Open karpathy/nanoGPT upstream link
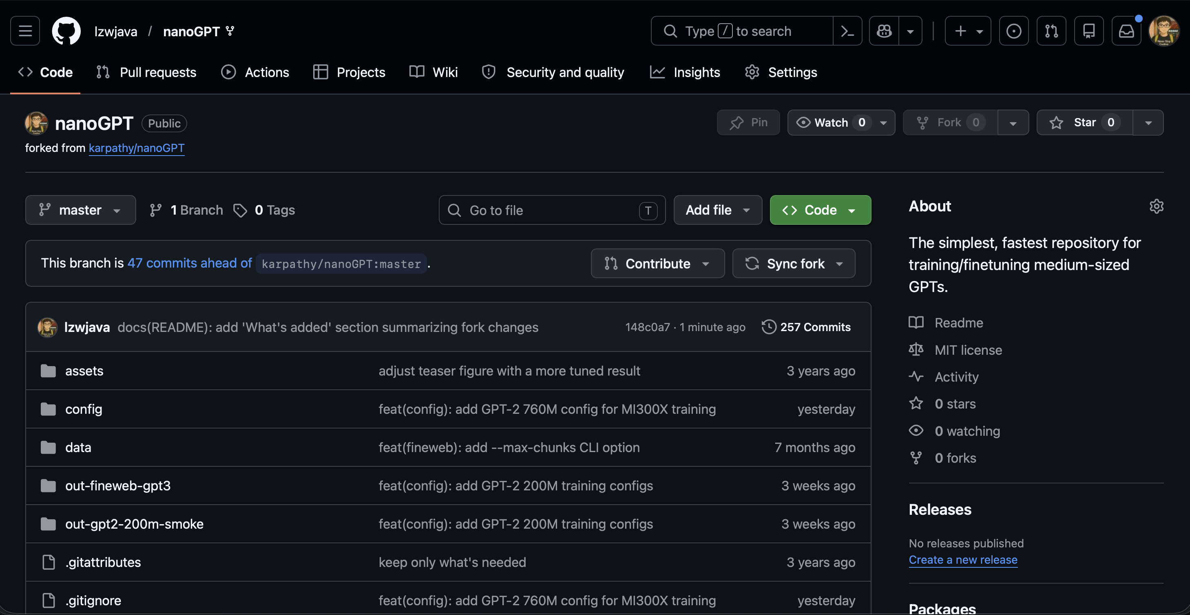 pyautogui.click(x=137, y=147)
